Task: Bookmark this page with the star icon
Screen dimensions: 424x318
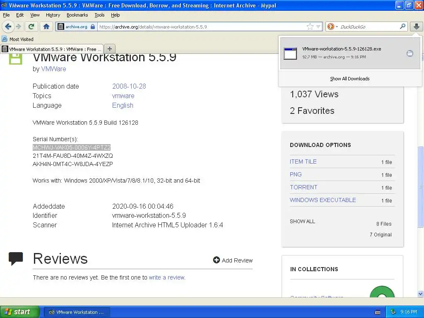Action: pos(310,26)
